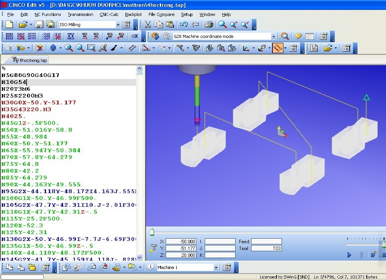The width and height of the screenshot is (386, 280).
Task: Click the Find magnifier icon
Action: click(223, 25)
